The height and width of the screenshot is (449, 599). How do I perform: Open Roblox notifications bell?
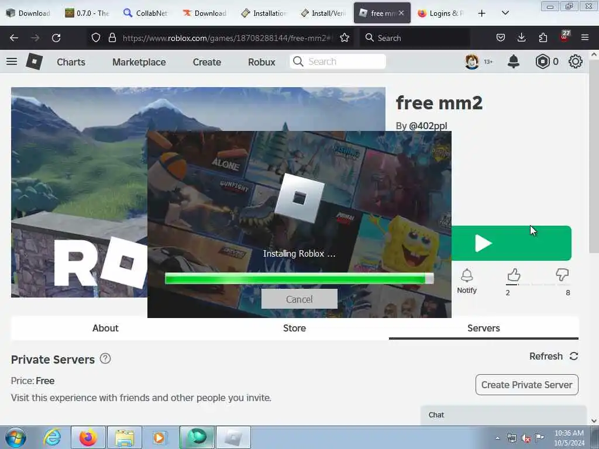514,61
